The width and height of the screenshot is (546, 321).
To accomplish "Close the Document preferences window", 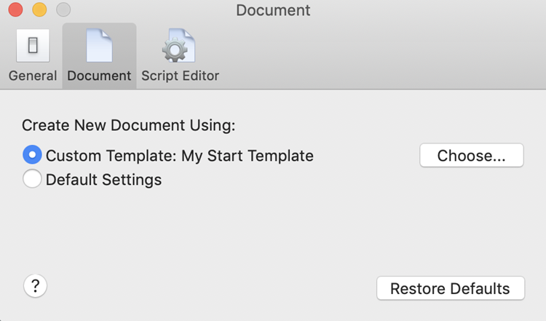I will click(15, 10).
